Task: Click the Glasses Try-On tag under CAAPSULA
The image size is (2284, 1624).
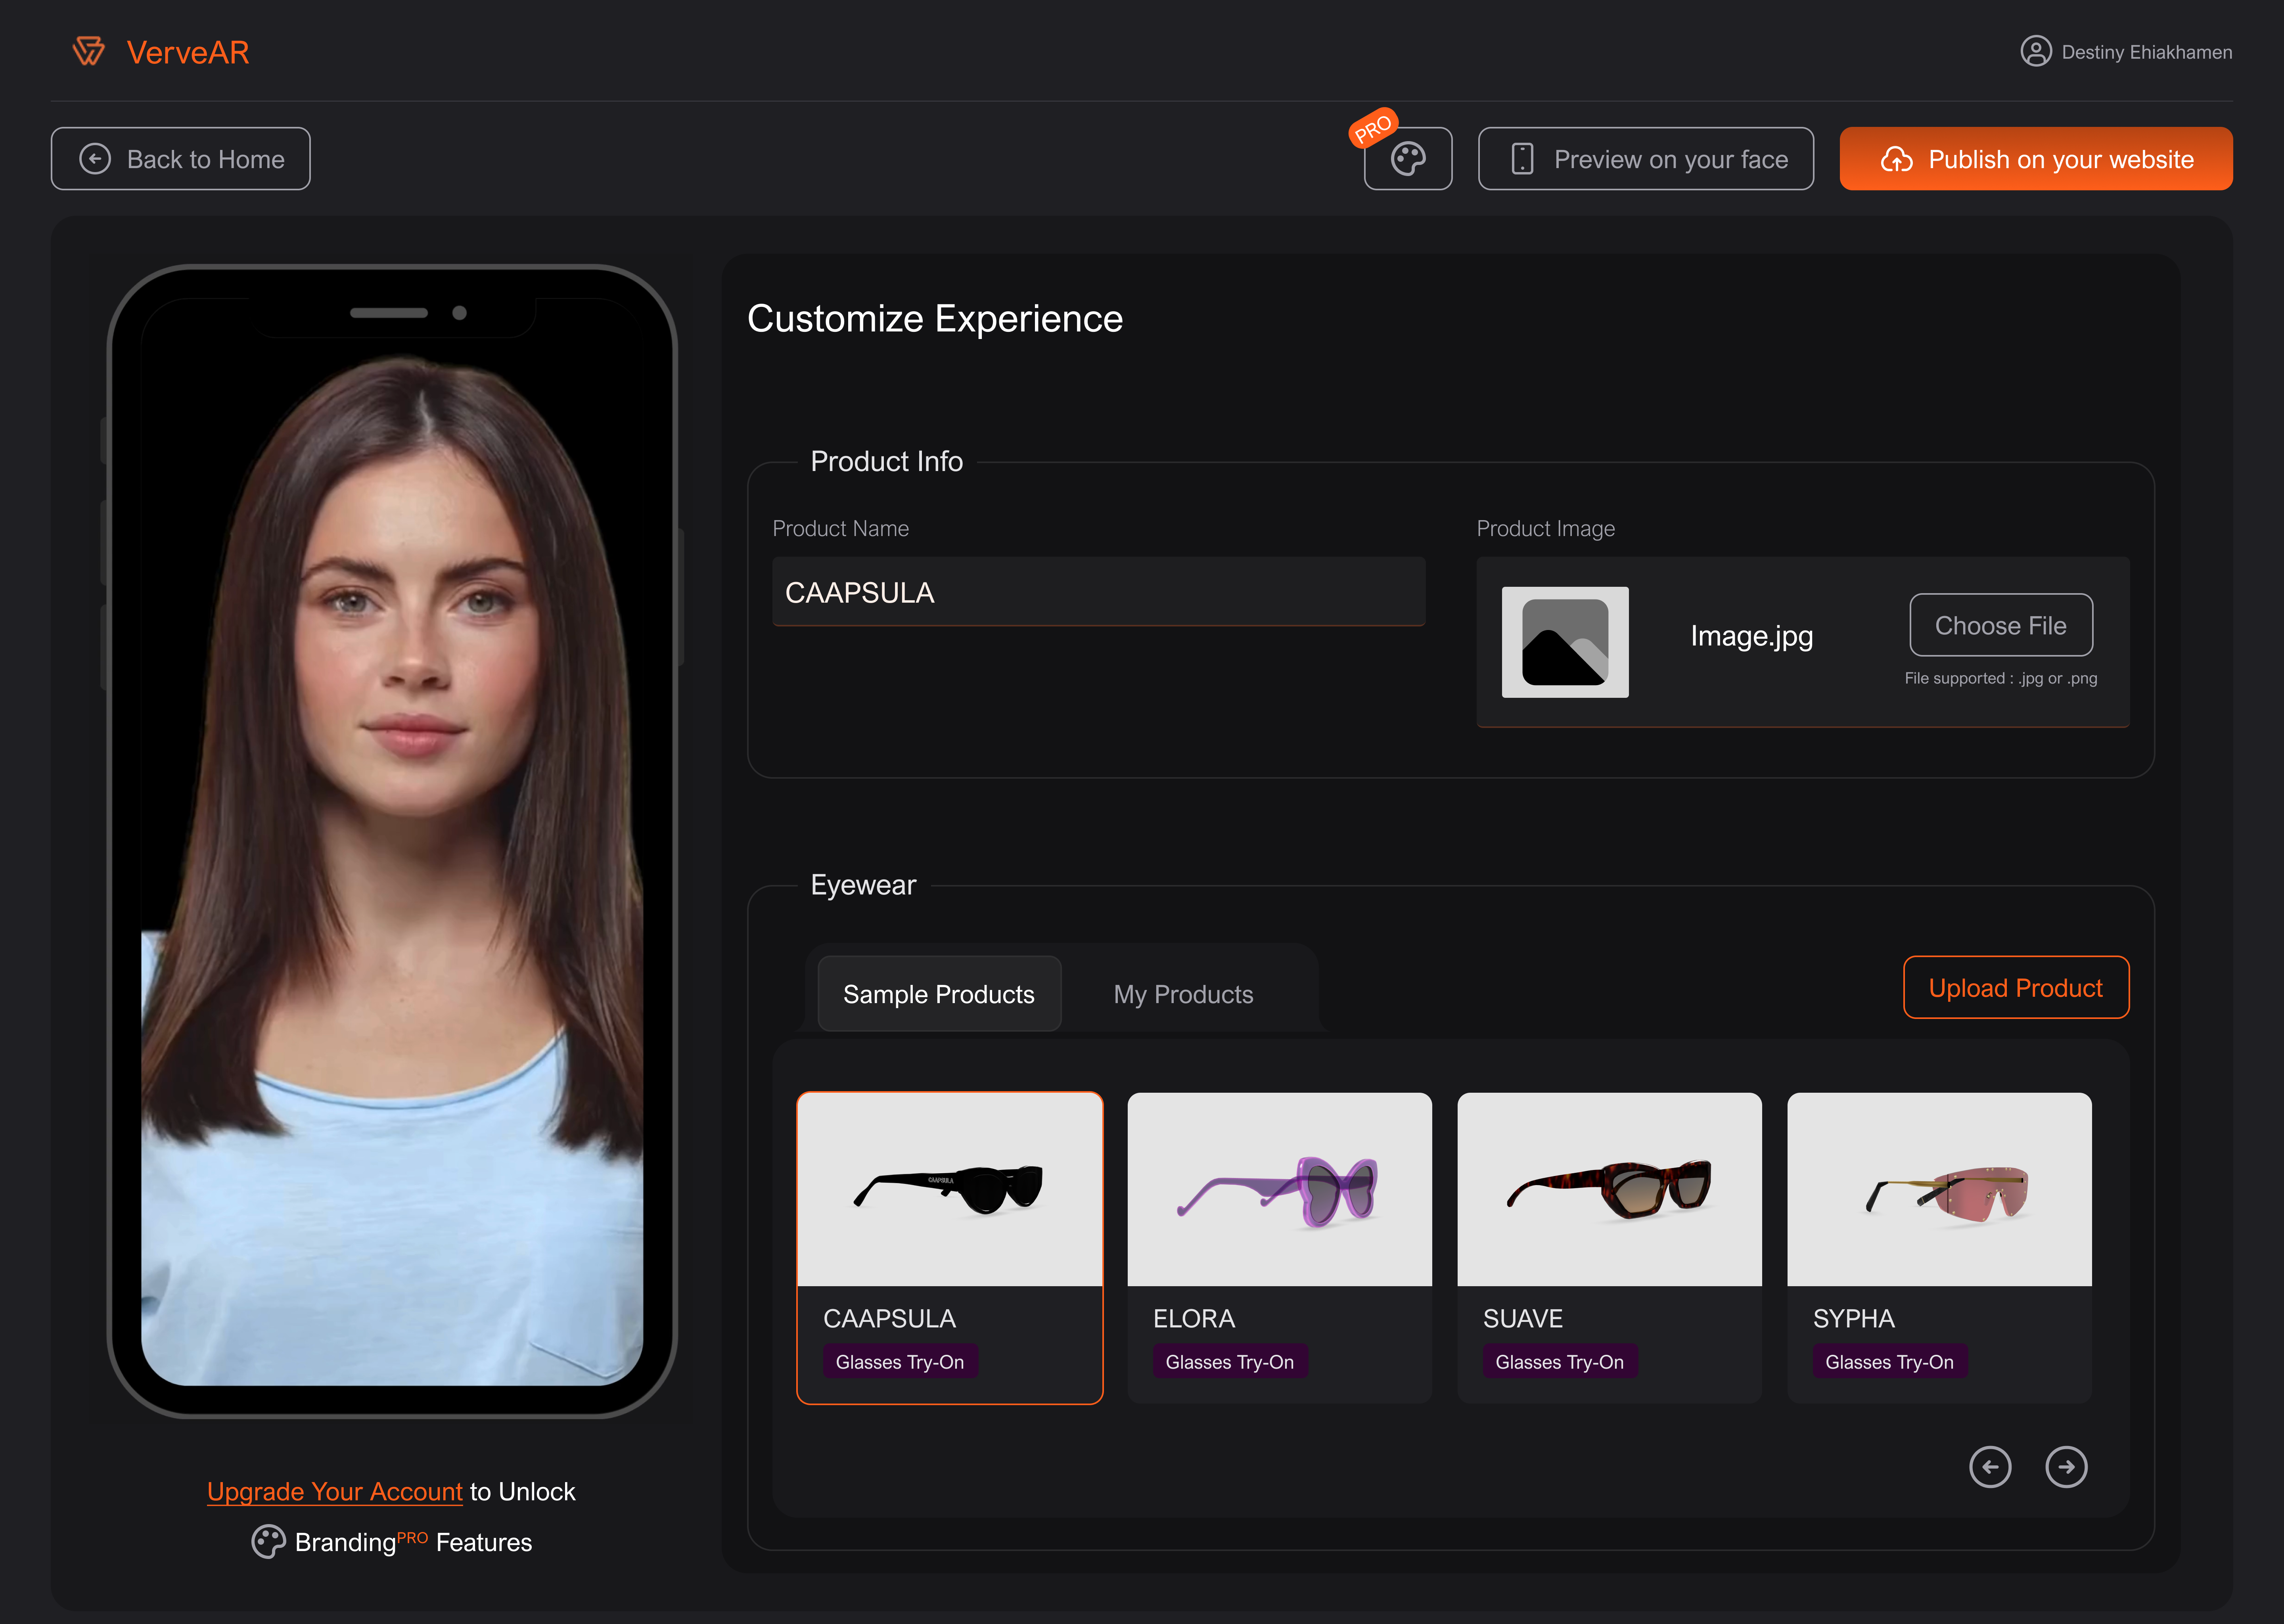Action: point(900,1362)
